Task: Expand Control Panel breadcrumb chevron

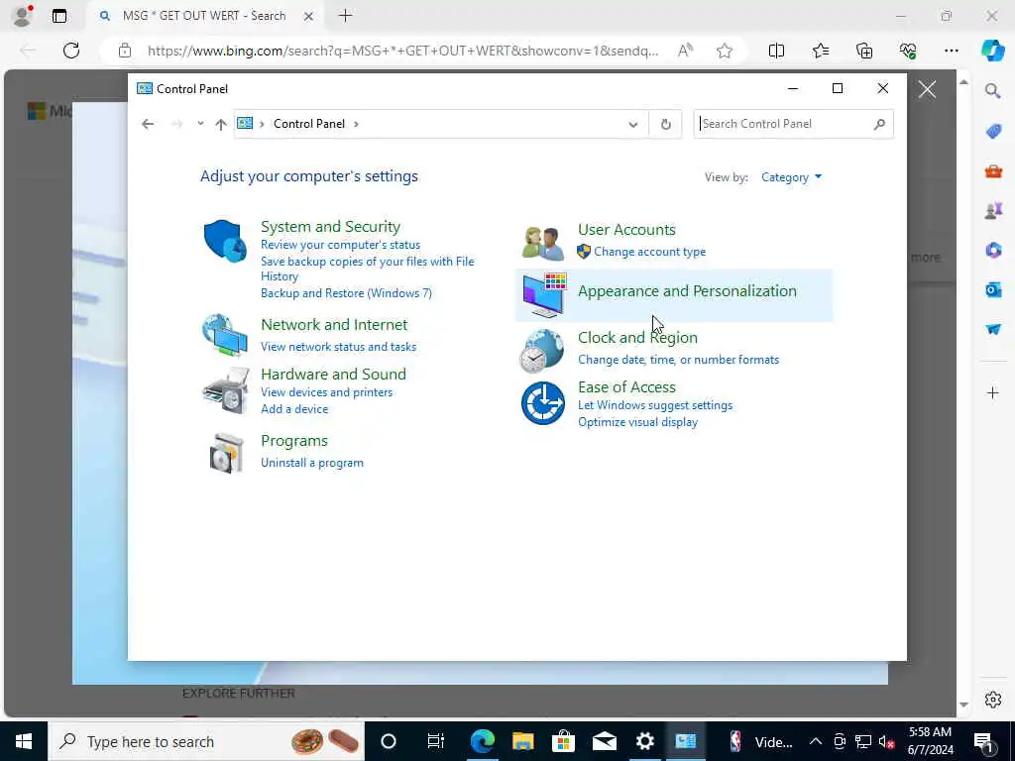Action: [x=356, y=124]
